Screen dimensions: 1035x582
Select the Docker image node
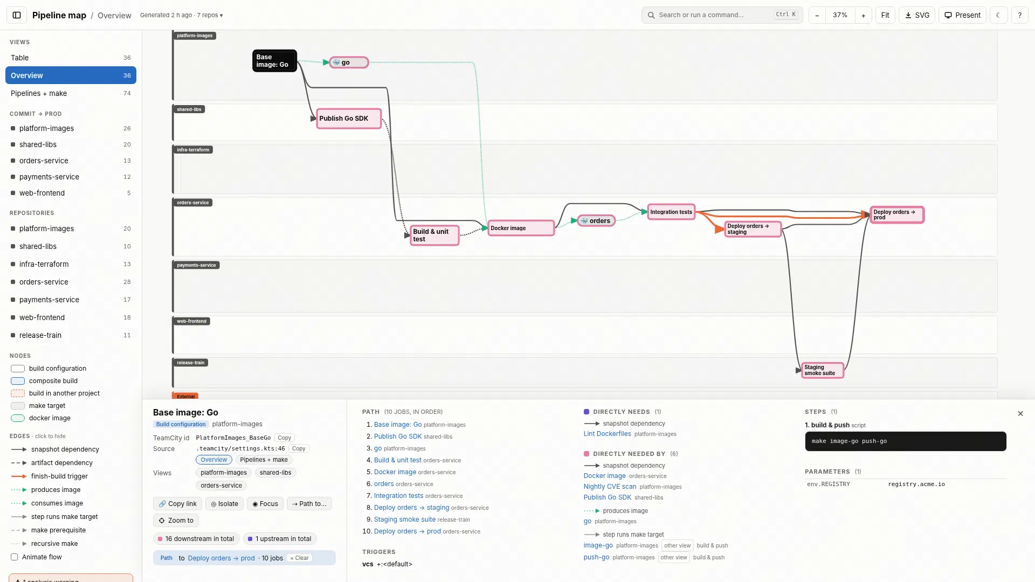(x=521, y=228)
